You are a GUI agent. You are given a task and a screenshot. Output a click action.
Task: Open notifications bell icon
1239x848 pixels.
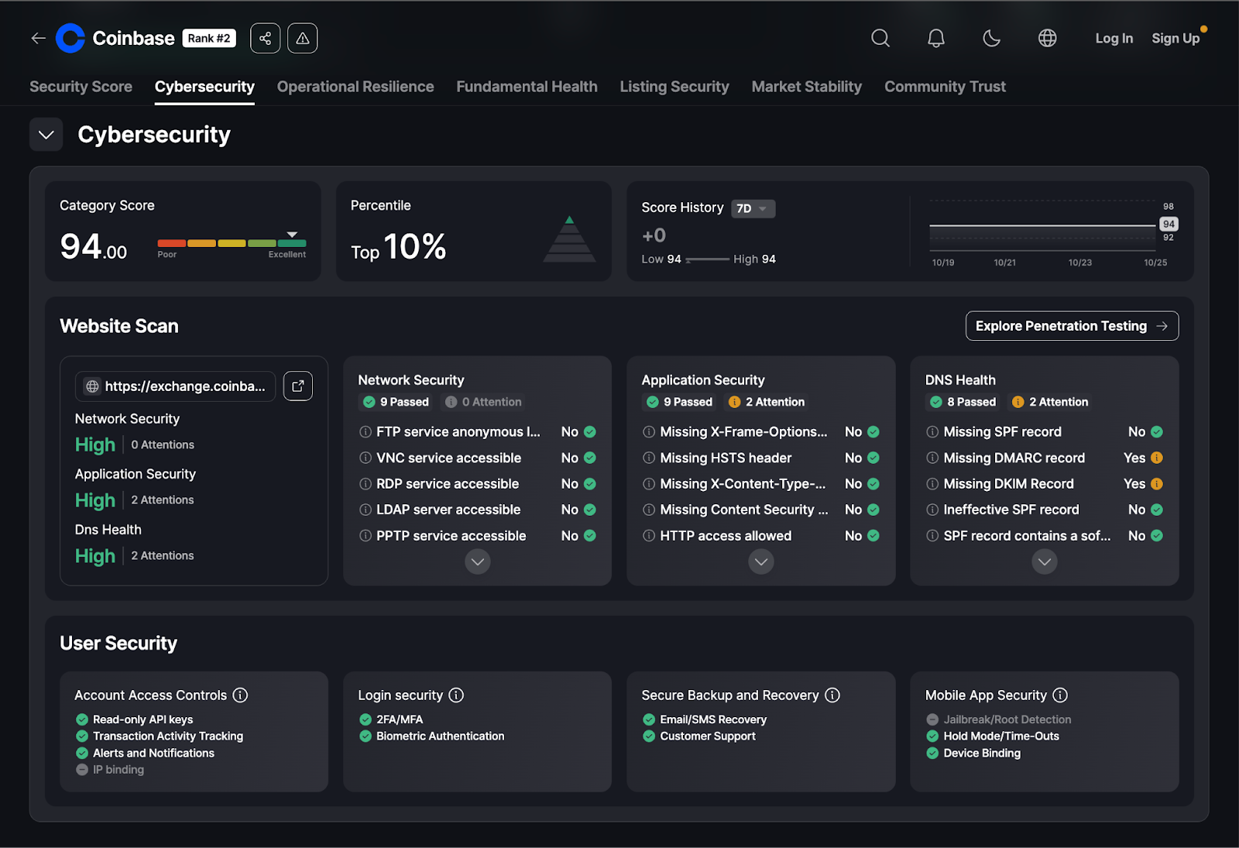coord(935,38)
